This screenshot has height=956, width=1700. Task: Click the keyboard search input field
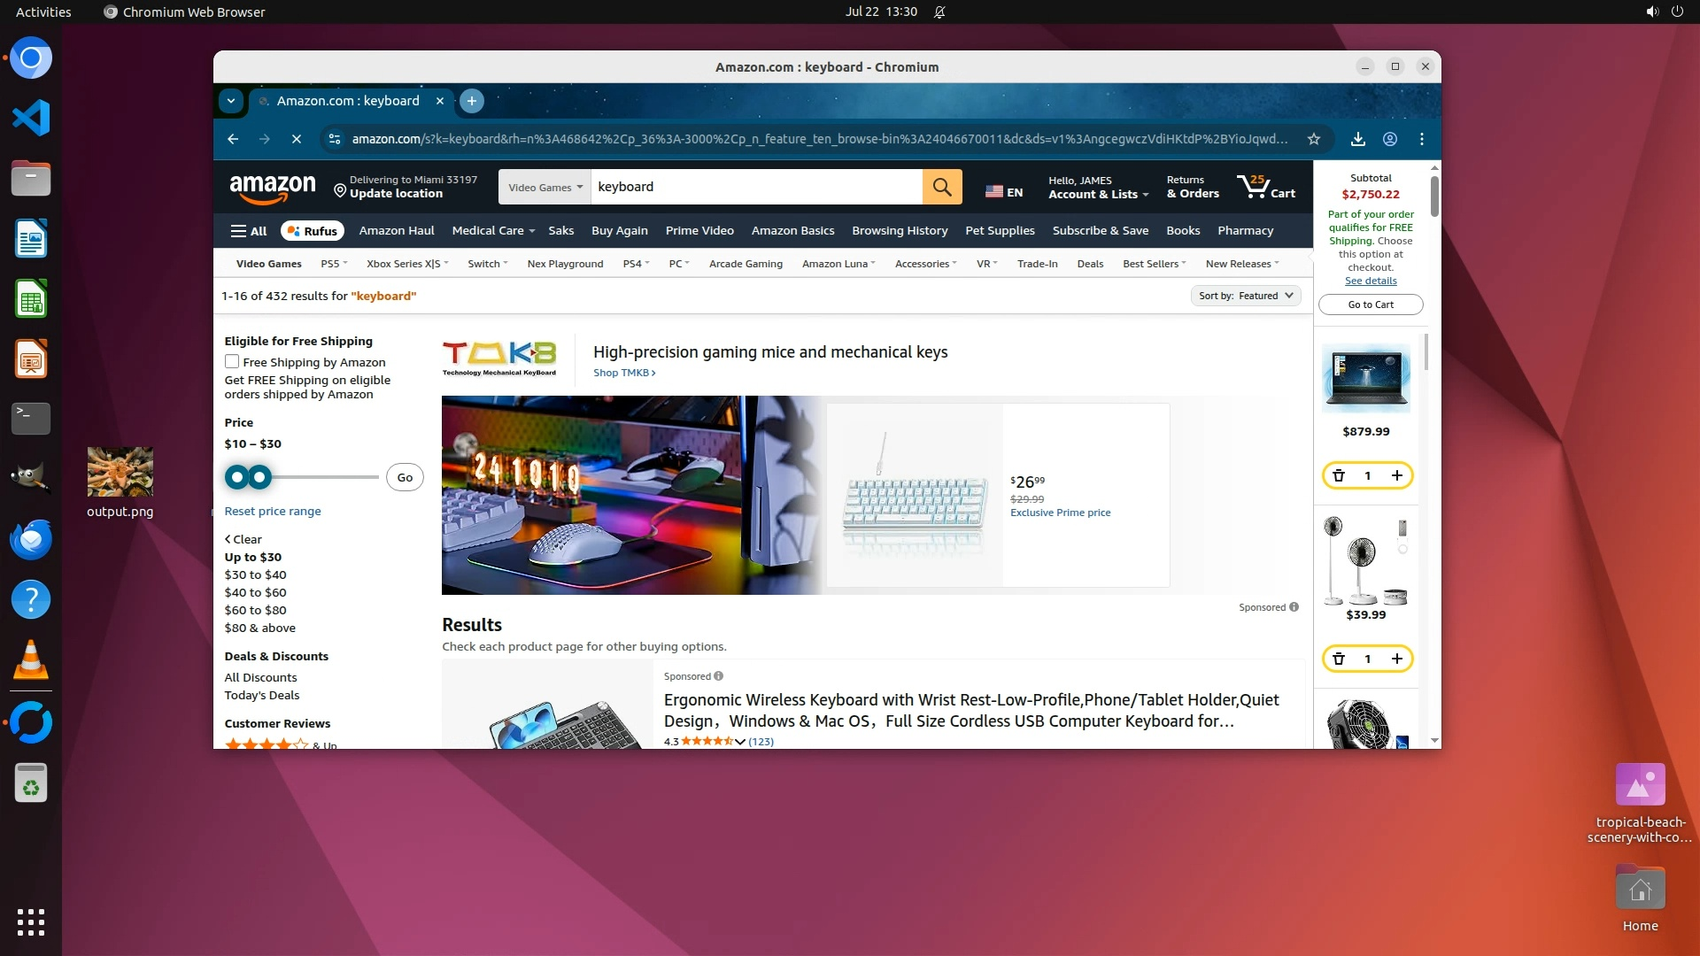point(755,187)
